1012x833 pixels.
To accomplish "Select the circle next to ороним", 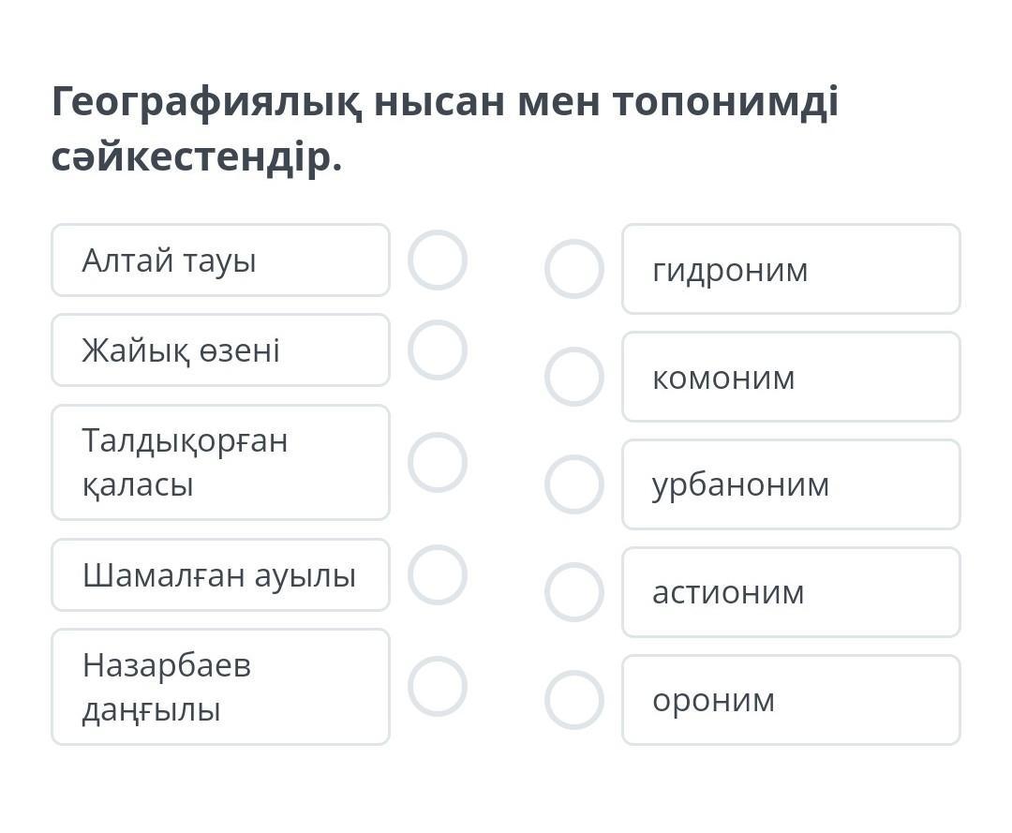I will point(573,700).
